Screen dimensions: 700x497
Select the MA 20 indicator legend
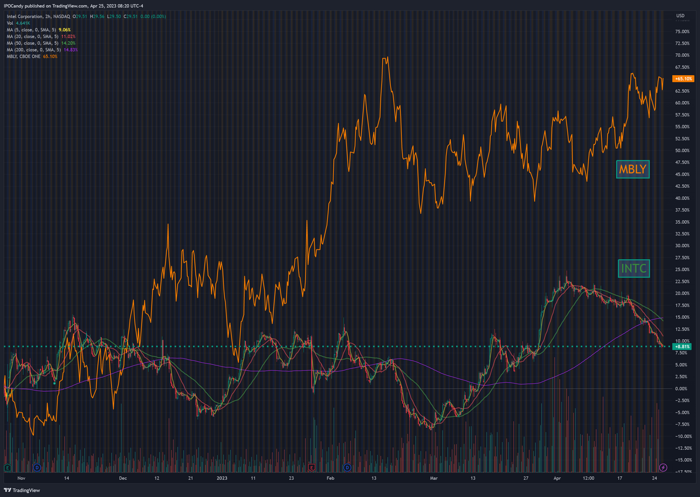pyautogui.click(x=33, y=36)
